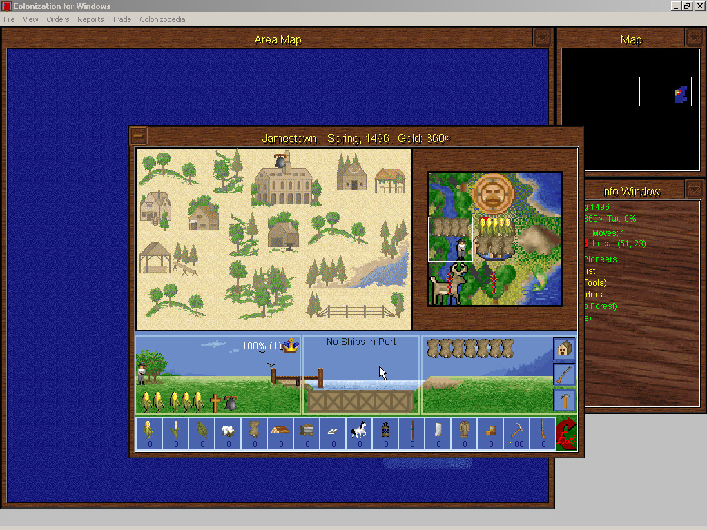Select the Cotton cargo slot
The height and width of the screenshot is (530, 707).
(228, 434)
